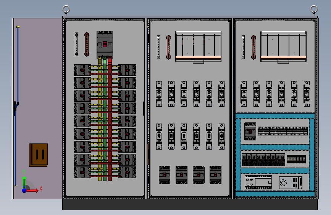The image size is (331, 215).
Task: Select the brown document pocket on the open door
Action: [x=39, y=155]
